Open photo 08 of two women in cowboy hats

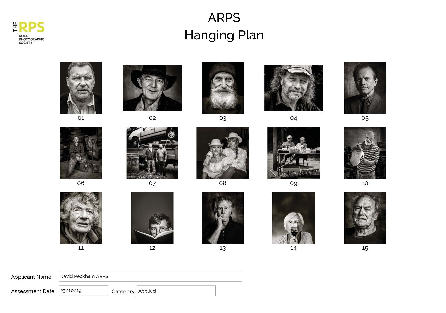(222, 153)
